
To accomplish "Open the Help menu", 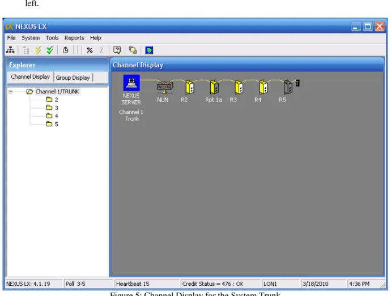I will click(x=95, y=38).
